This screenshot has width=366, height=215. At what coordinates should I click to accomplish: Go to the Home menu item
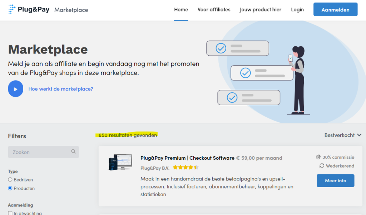[x=181, y=10]
